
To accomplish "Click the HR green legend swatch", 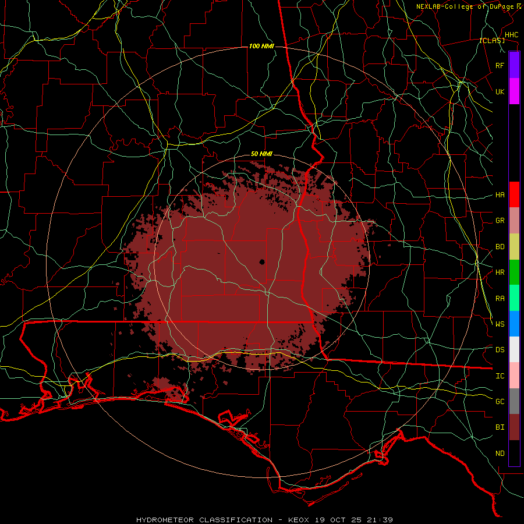I will (514, 272).
